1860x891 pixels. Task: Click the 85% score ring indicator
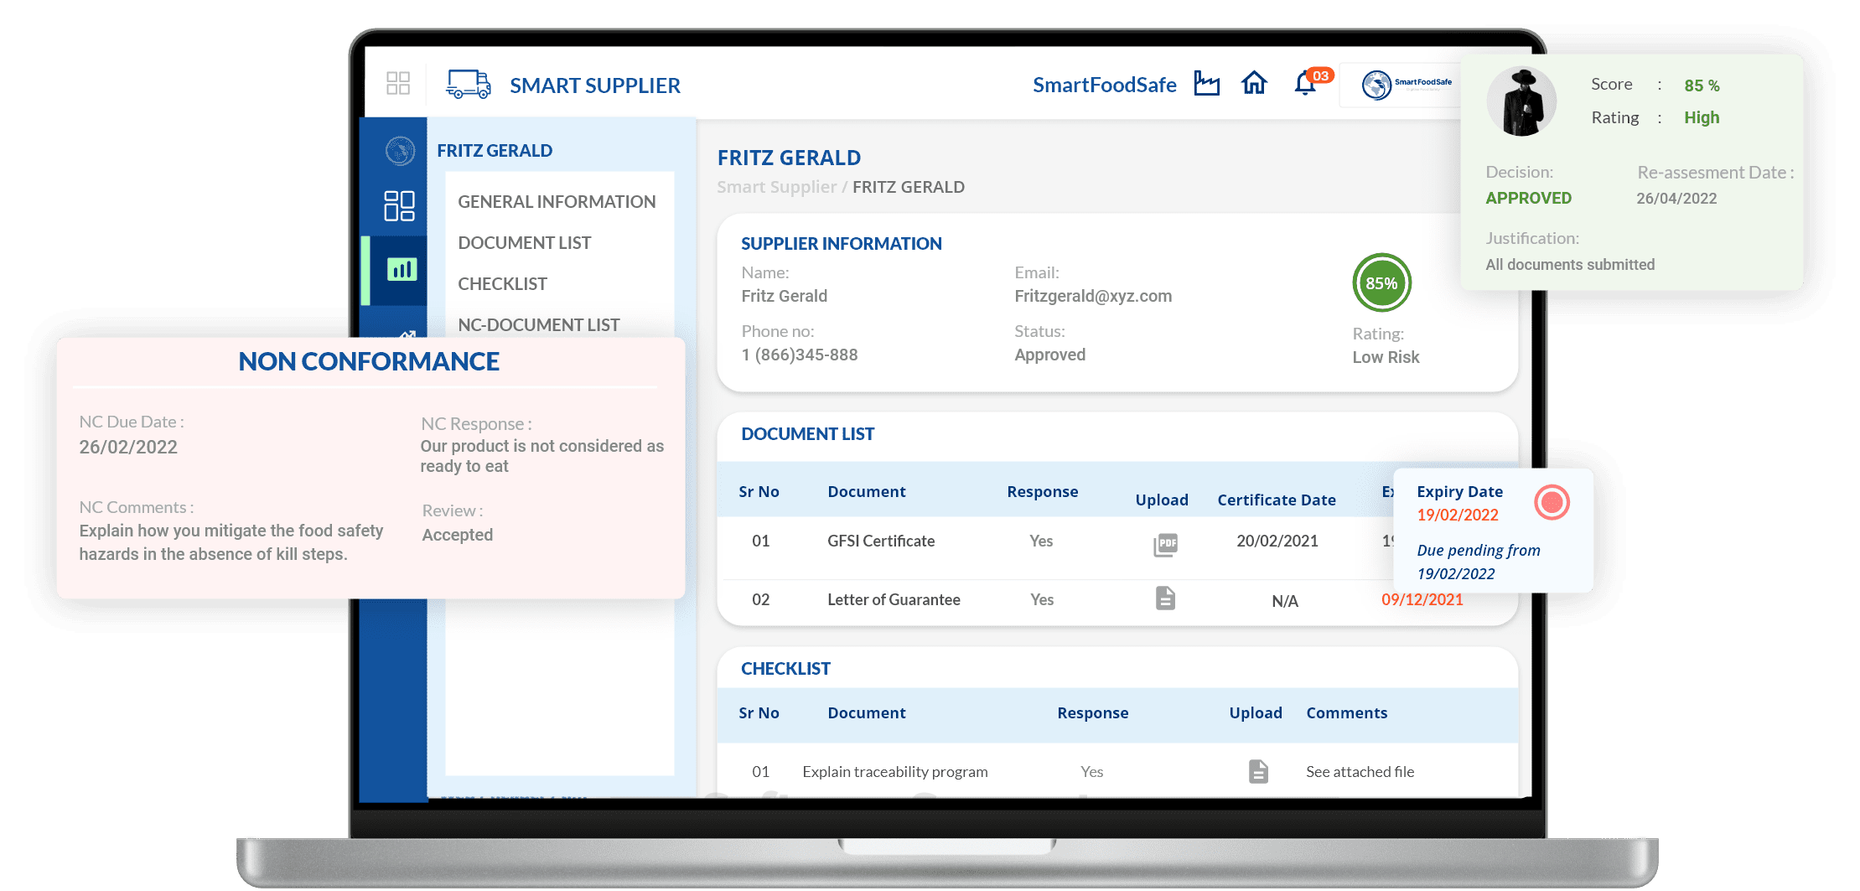[1381, 283]
